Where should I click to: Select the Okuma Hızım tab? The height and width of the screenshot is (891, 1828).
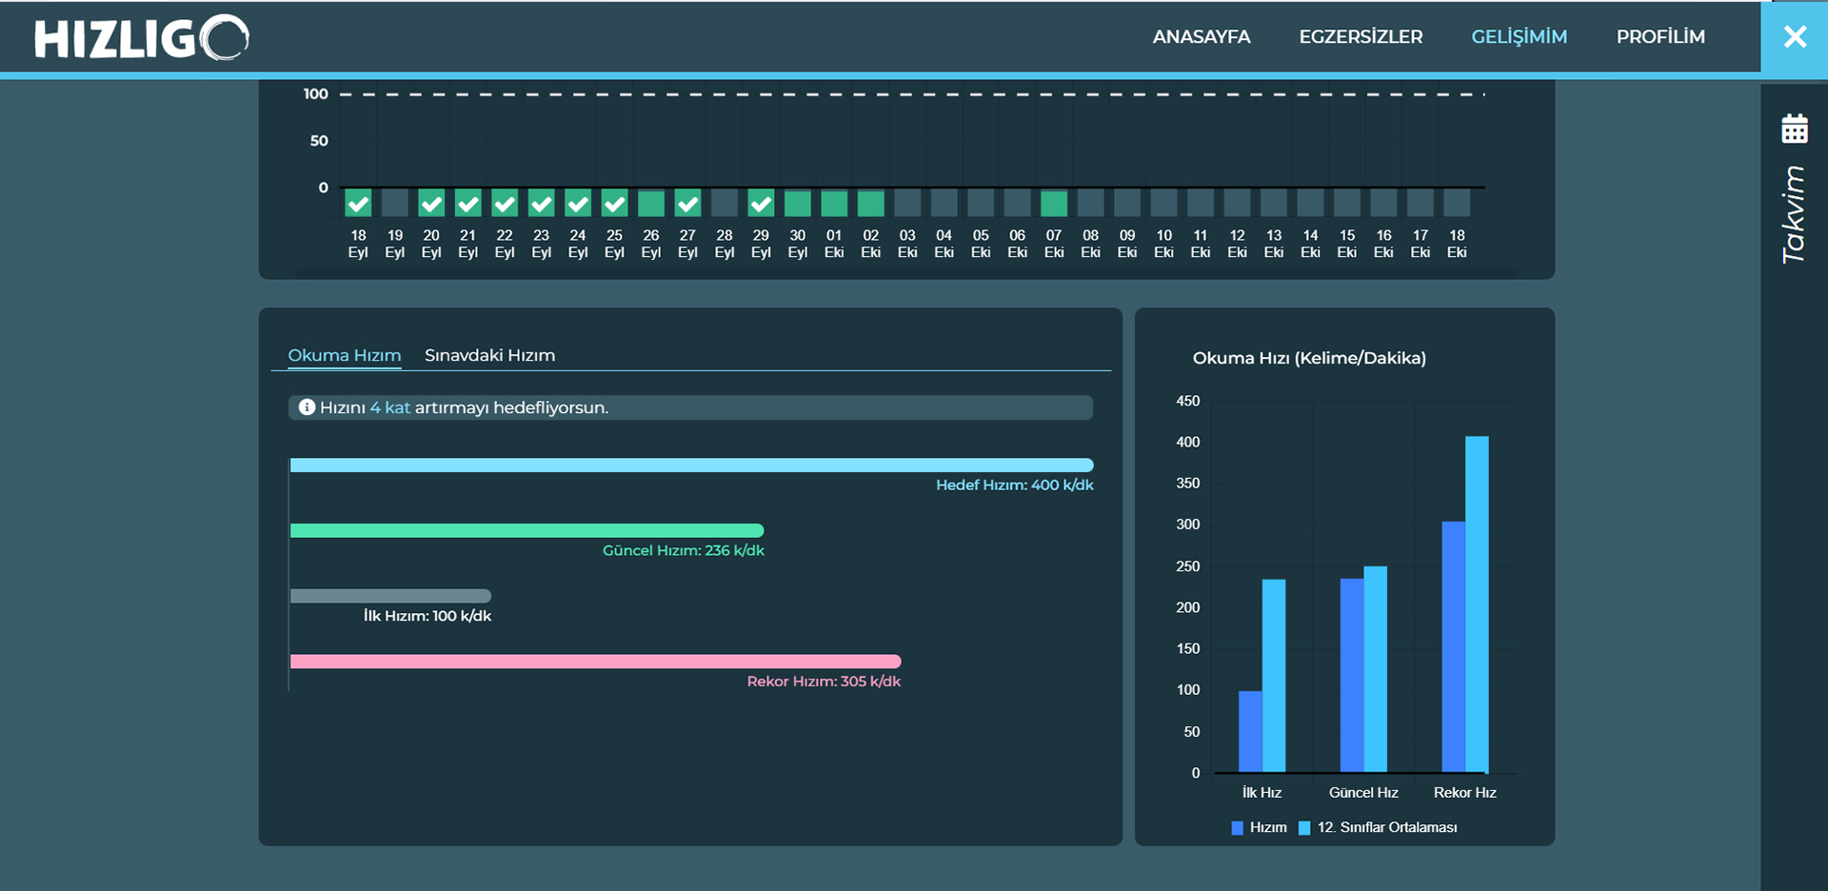[344, 355]
